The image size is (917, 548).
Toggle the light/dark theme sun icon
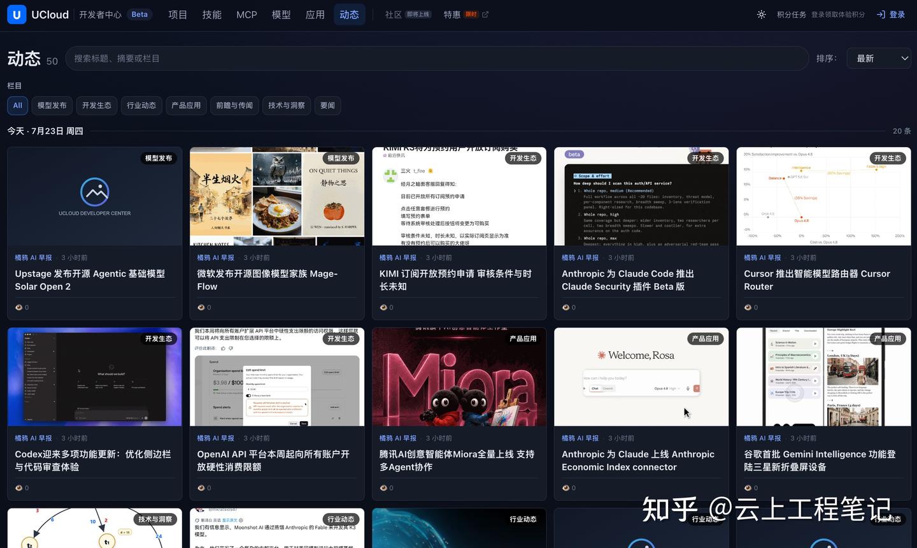pos(761,15)
